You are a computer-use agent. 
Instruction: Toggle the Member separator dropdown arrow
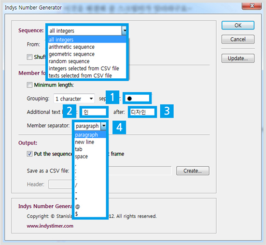click(x=104, y=126)
